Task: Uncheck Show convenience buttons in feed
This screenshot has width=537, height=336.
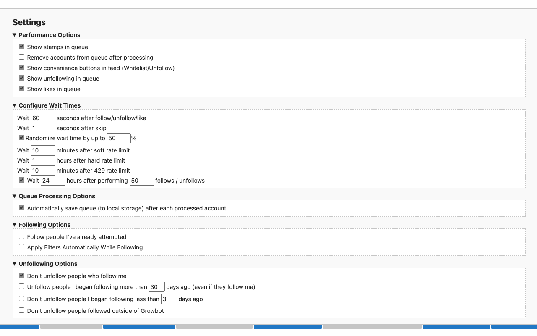Action: 22,68
